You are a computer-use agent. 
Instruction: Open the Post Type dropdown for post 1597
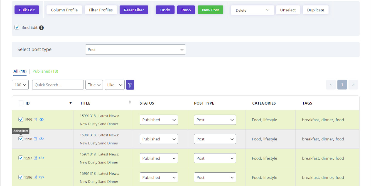[x=215, y=158]
